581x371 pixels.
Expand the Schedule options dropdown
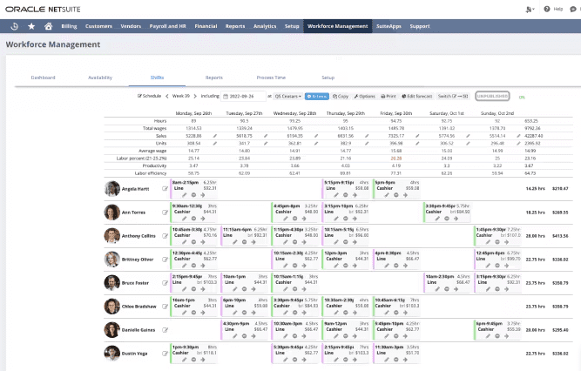(151, 96)
